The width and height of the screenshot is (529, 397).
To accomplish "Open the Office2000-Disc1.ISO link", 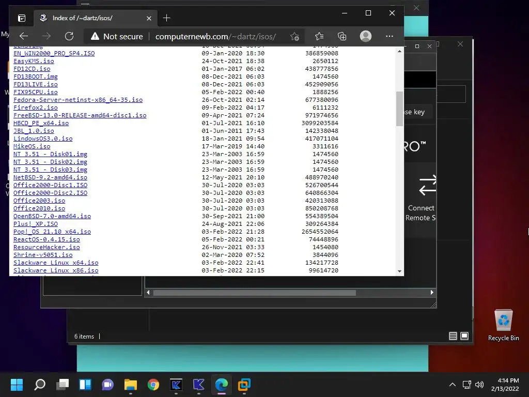I will pos(50,186).
